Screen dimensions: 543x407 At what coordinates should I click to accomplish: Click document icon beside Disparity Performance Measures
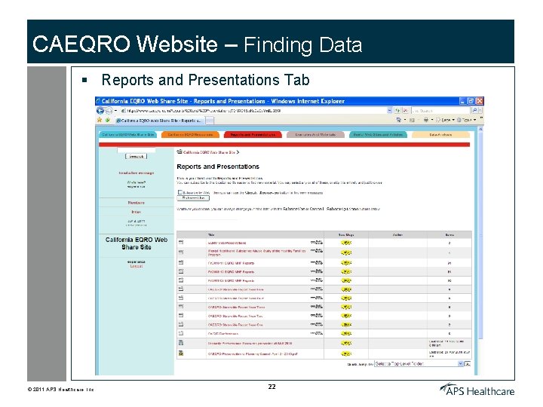point(181,343)
